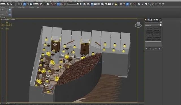The width and height of the screenshot is (181, 105).
Task: Click the Align tool icon
Action: coord(85,4)
